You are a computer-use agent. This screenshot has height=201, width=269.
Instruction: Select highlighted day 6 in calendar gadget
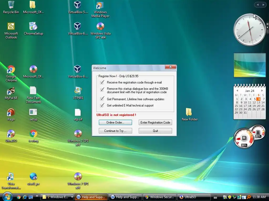(x=258, y=99)
